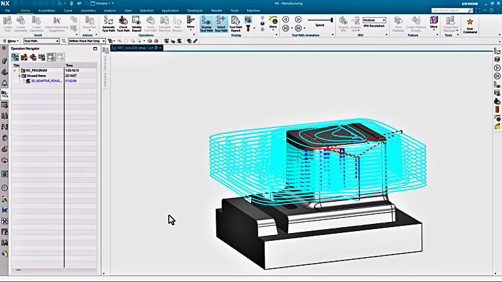Open IPW Resolution Medium dropdown
This screenshot has width=502, height=282.
click(x=375, y=20)
